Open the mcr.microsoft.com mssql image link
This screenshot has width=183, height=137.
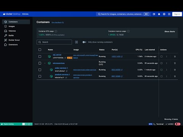coord(85,56)
